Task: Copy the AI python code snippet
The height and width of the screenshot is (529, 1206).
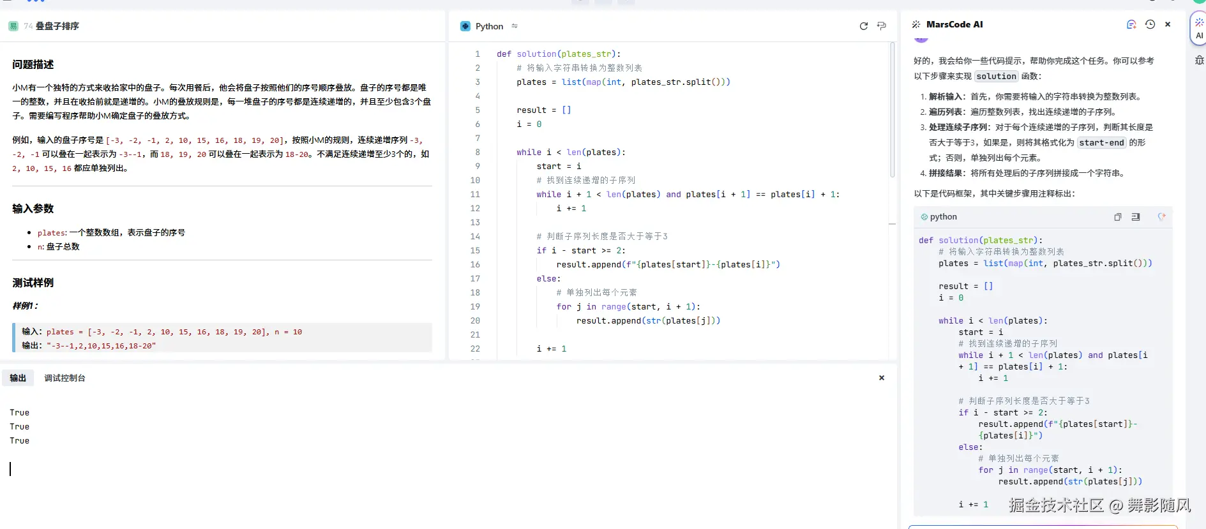Action: click(x=1117, y=217)
